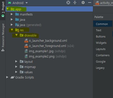Click the java folder name label

tap(22, 20)
